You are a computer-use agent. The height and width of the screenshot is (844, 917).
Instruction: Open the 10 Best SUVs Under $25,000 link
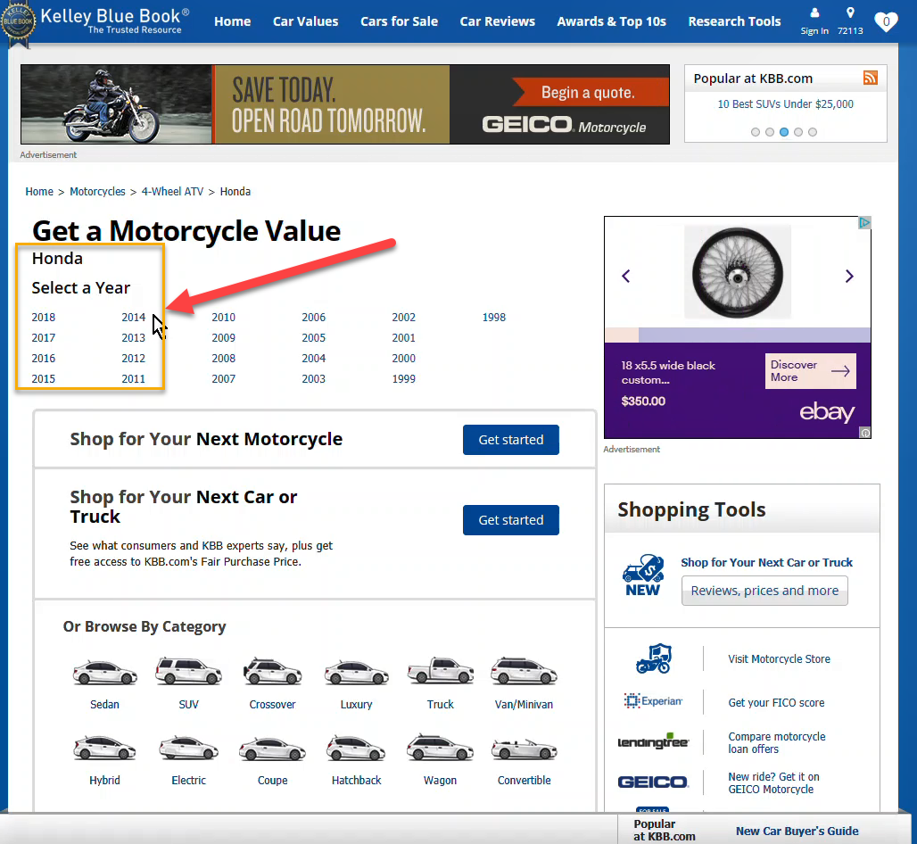(x=785, y=104)
